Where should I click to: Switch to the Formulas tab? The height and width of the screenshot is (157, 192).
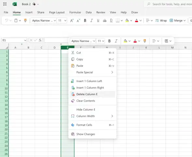75,12
